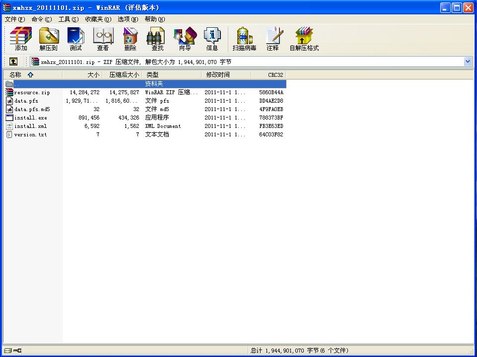The width and height of the screenshot is (477, 357).
Task: Open the 查看 (View) file tool
Action: pos(103,39)
